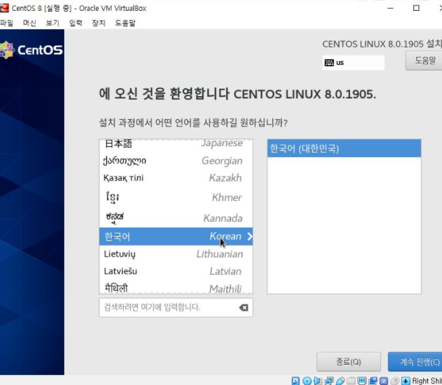The height and width of the screenshot is (385, 442).
Task: Open USB devices icon in status bar
Action: 340,381
